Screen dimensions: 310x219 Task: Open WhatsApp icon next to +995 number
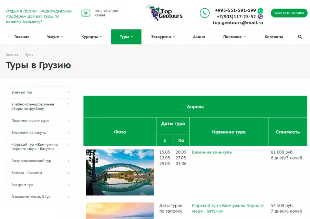tap(260, 11)
